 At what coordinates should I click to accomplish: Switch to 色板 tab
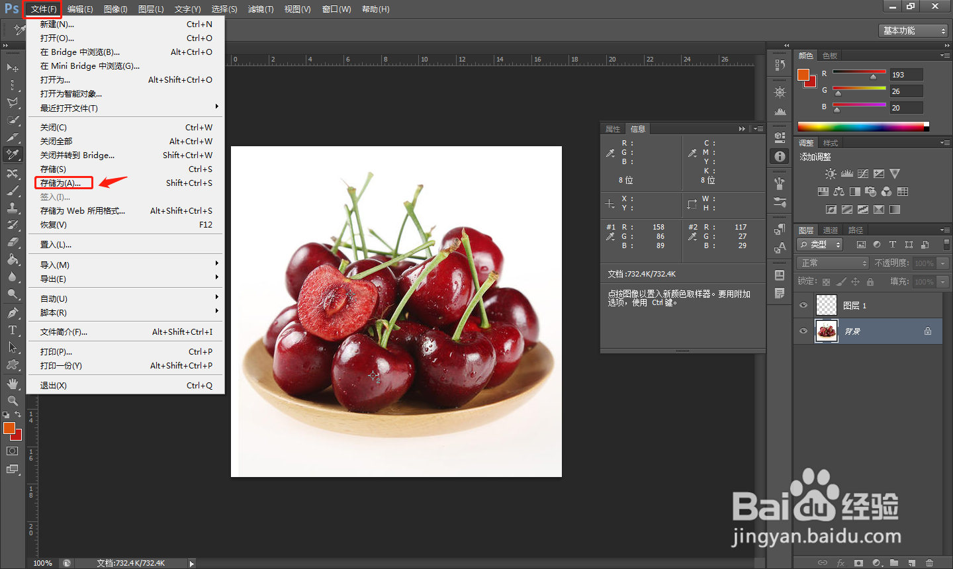coord(830,56)
